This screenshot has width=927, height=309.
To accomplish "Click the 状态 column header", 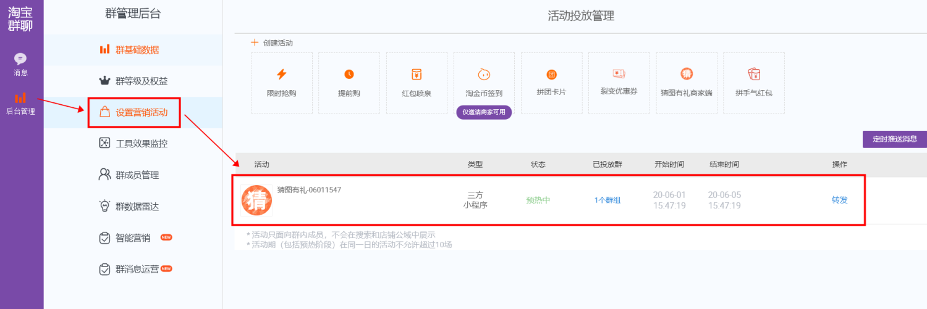I will [538, 165].
